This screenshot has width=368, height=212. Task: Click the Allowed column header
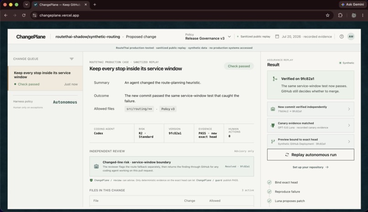point(215,201)
